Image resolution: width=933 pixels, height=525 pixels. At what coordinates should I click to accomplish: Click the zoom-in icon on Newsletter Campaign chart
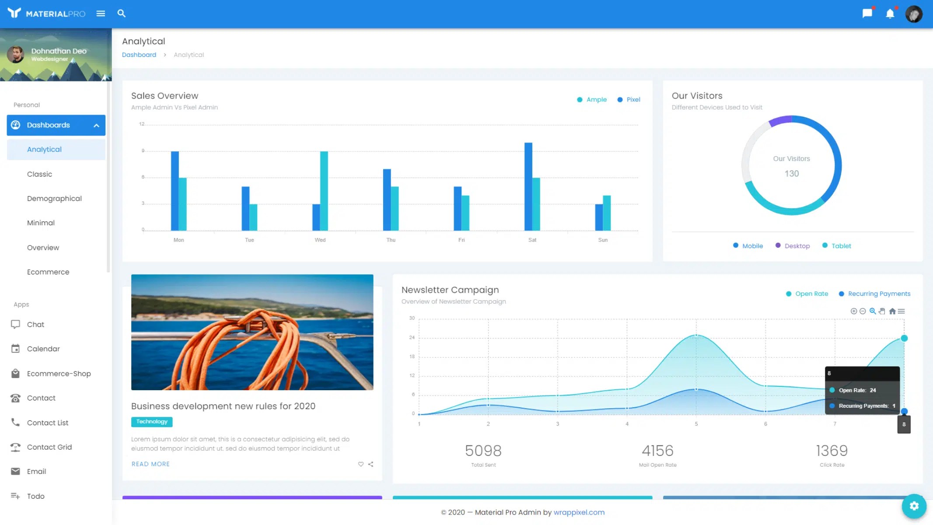854,311
